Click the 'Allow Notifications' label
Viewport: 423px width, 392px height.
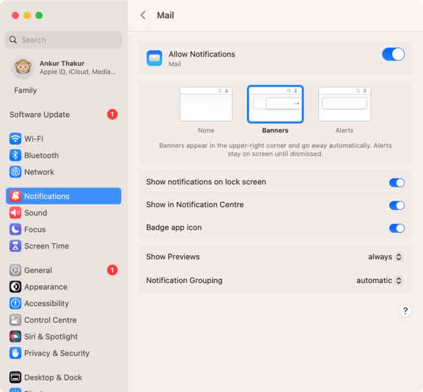pyautogui.click(x=202, y=54)
